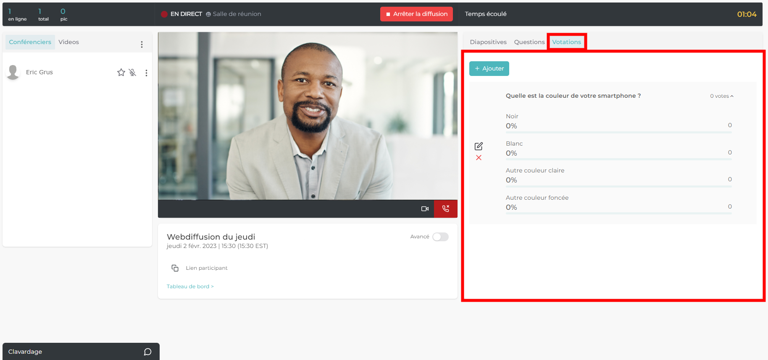Switch to the Videos tab
768x360 pixels.
coord(68,42)
